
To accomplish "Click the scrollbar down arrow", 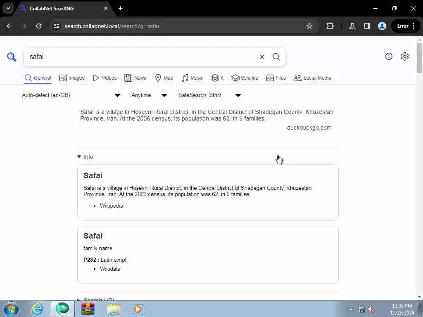I will coord(419,296).
